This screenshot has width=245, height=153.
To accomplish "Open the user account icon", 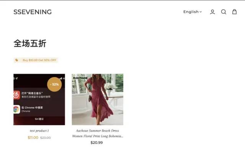I will click(212, 12).
